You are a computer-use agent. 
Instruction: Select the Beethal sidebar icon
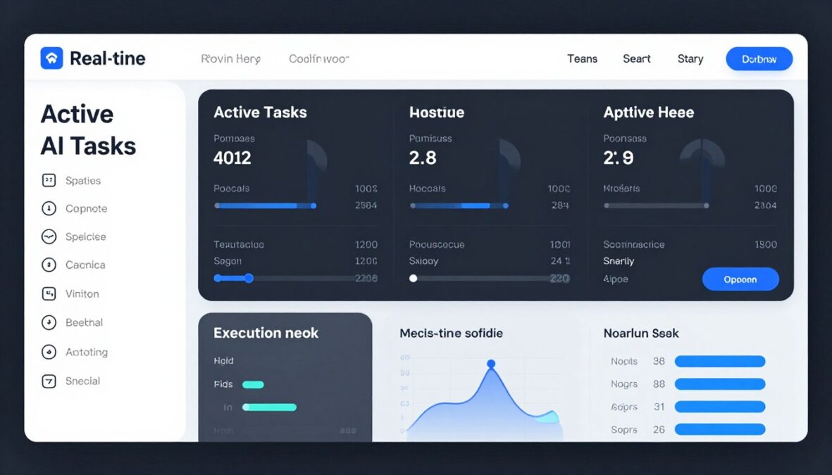[49, 322]
